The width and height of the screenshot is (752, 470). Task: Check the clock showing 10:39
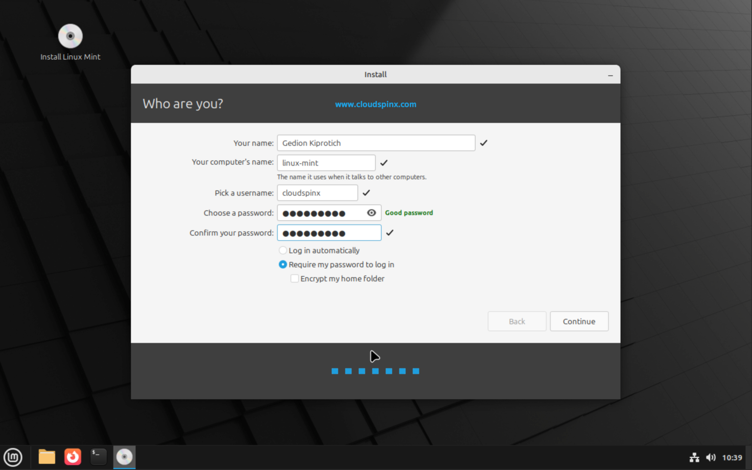732,457
